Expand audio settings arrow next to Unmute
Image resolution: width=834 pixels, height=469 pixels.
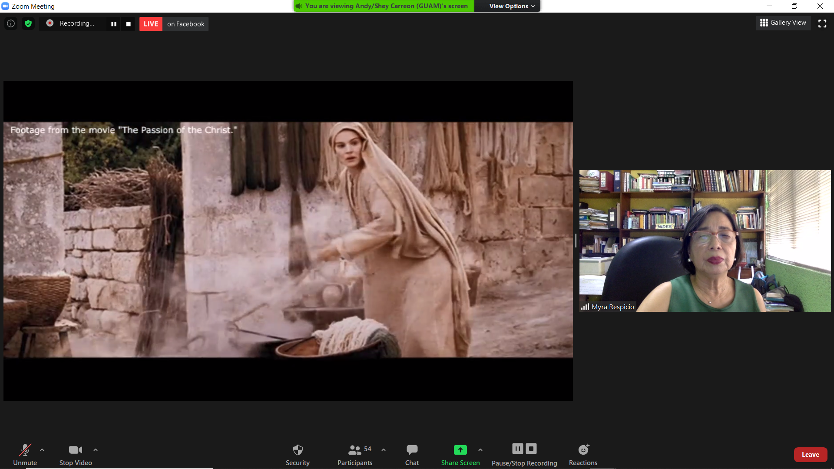point(42,450)
